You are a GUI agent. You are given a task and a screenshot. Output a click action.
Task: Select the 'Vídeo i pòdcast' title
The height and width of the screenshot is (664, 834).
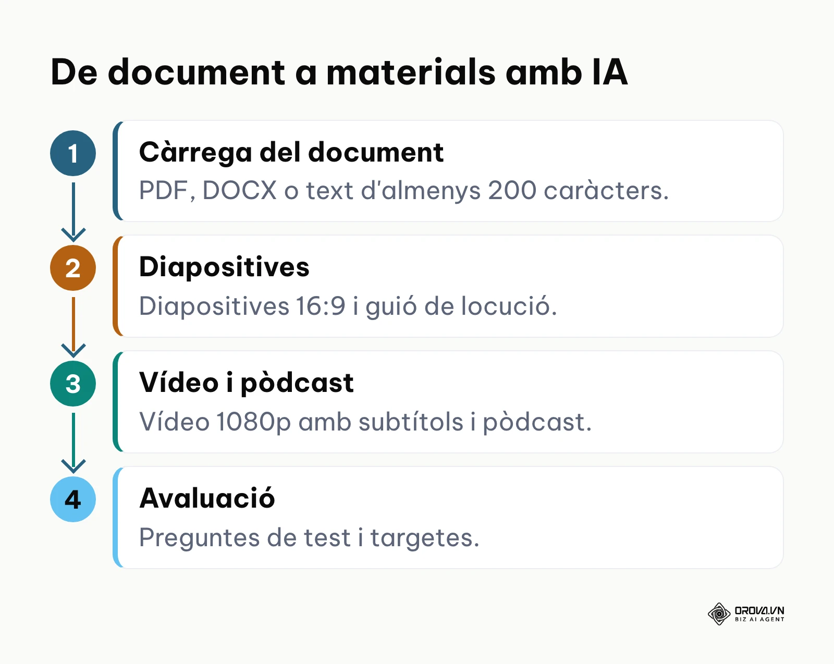pyautogui.click(x=247, y=383)
